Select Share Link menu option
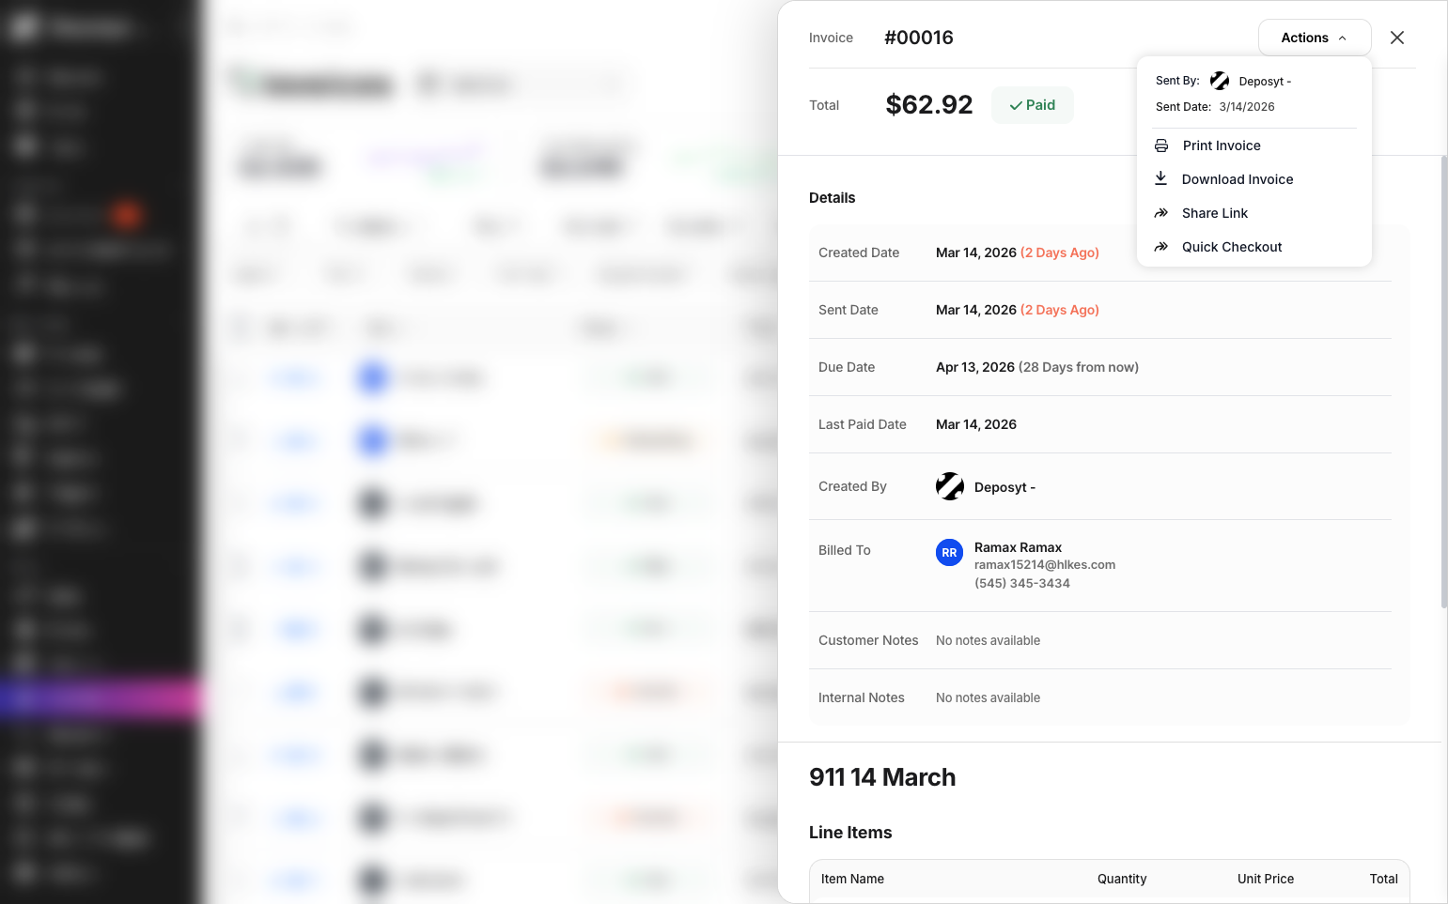Viewport: 1448px width, 904px height. click(1254, 213)
